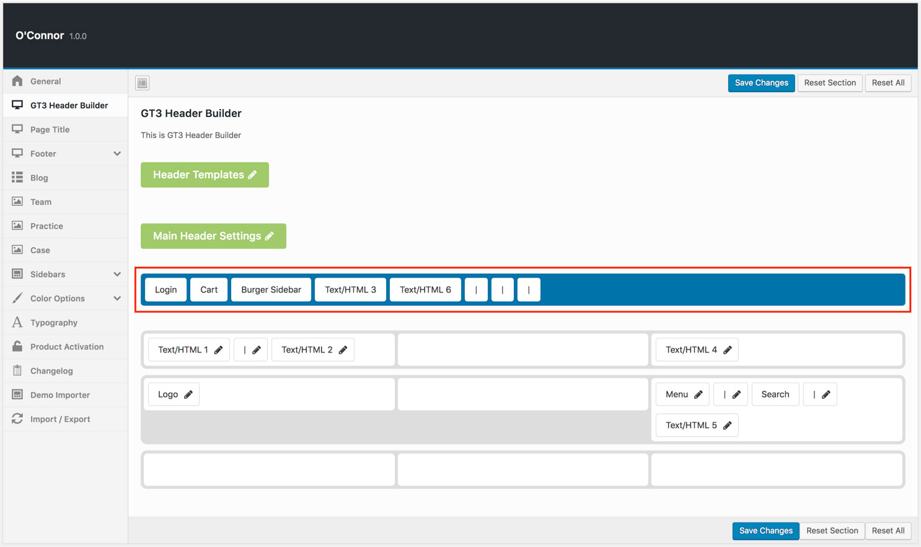Click the pencil on Main Header Settings

tap(270, 236)
